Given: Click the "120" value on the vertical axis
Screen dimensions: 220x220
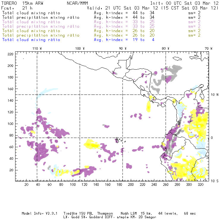Looking at the screenshot, I should tap(10, 112).
